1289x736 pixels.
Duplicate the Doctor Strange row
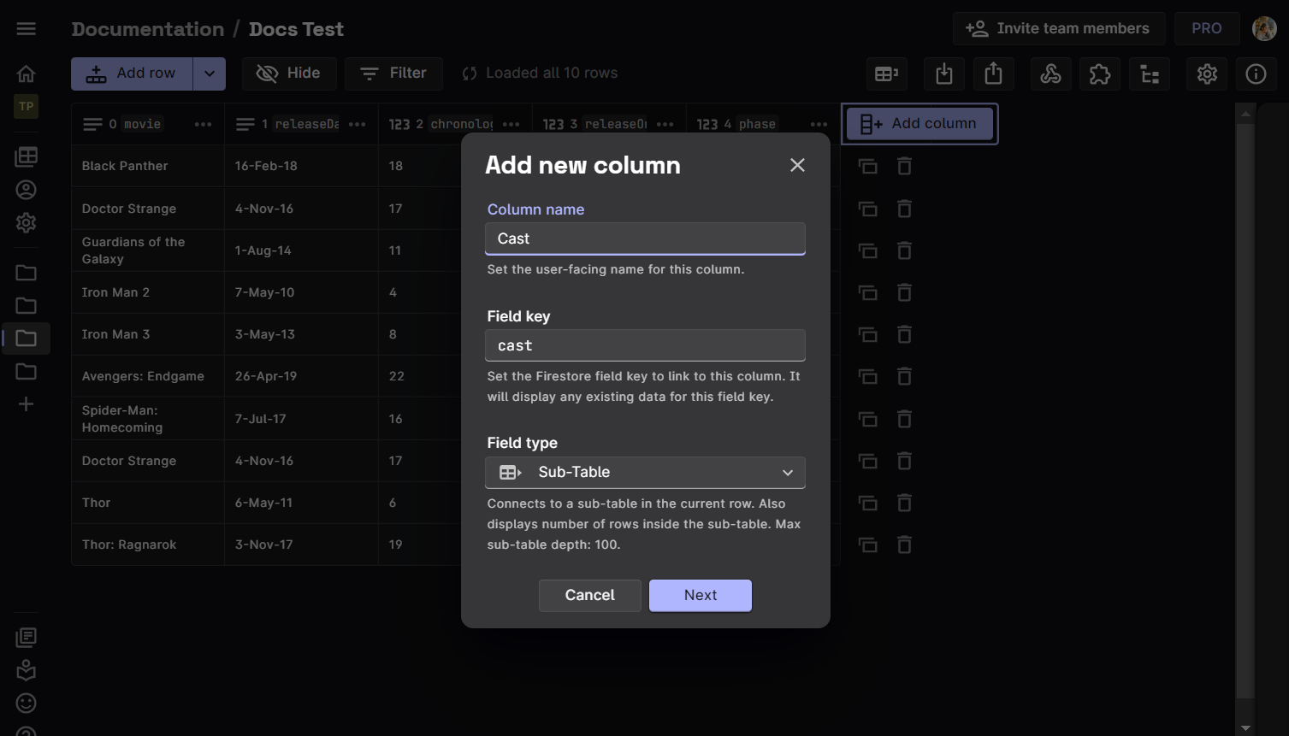867,209
